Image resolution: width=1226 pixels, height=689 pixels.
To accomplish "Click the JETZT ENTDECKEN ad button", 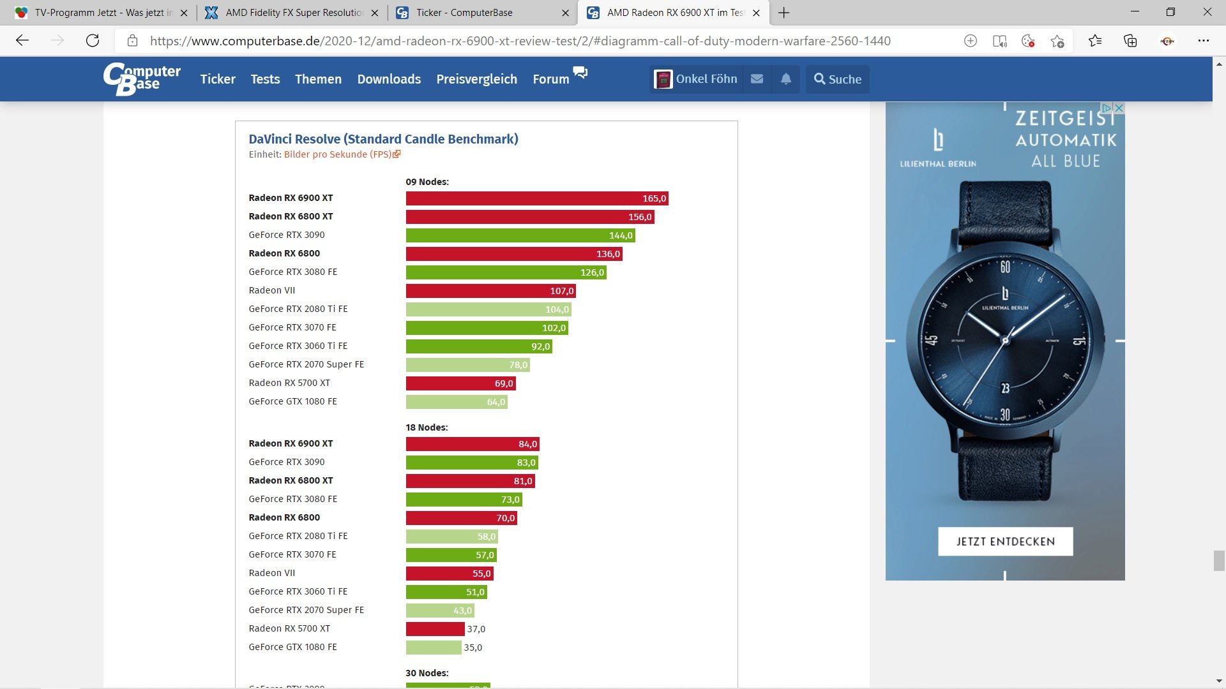I will (x=1005, y=542).
